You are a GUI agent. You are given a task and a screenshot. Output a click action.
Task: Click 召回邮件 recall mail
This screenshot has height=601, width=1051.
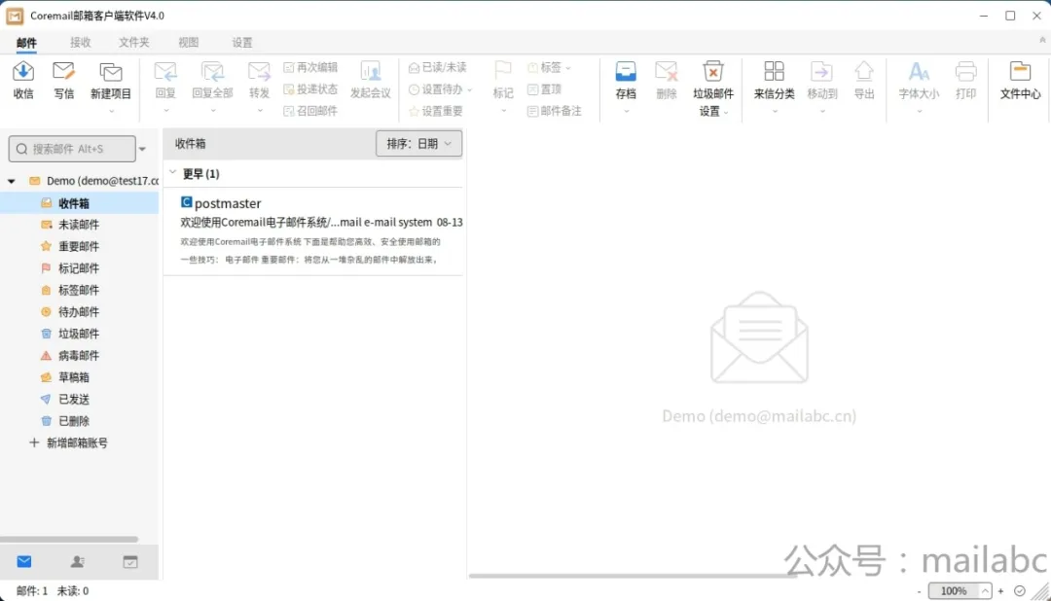(310, 111)
